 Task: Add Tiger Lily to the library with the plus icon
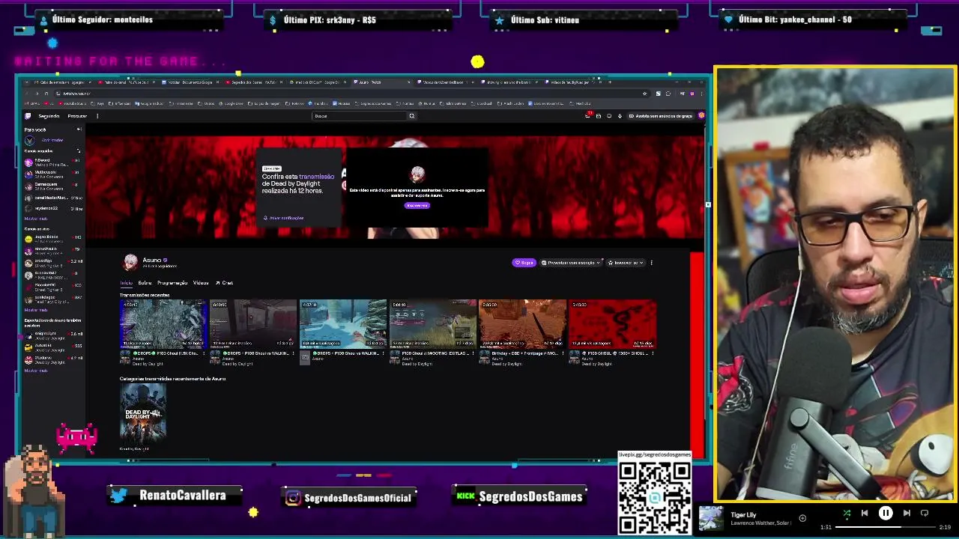(802, 518)
